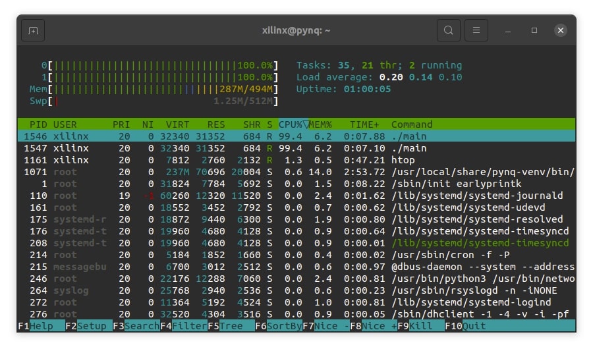This screenshot has height=351, width=593.
Task: Sort by the TIME+ column header
Action: click(x=364, y=124)
